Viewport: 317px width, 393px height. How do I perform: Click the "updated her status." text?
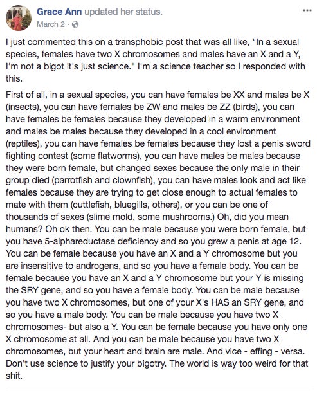pos(123,12)
